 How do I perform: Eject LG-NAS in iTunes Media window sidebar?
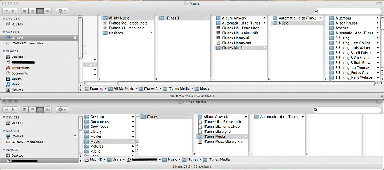click(75, 136)
